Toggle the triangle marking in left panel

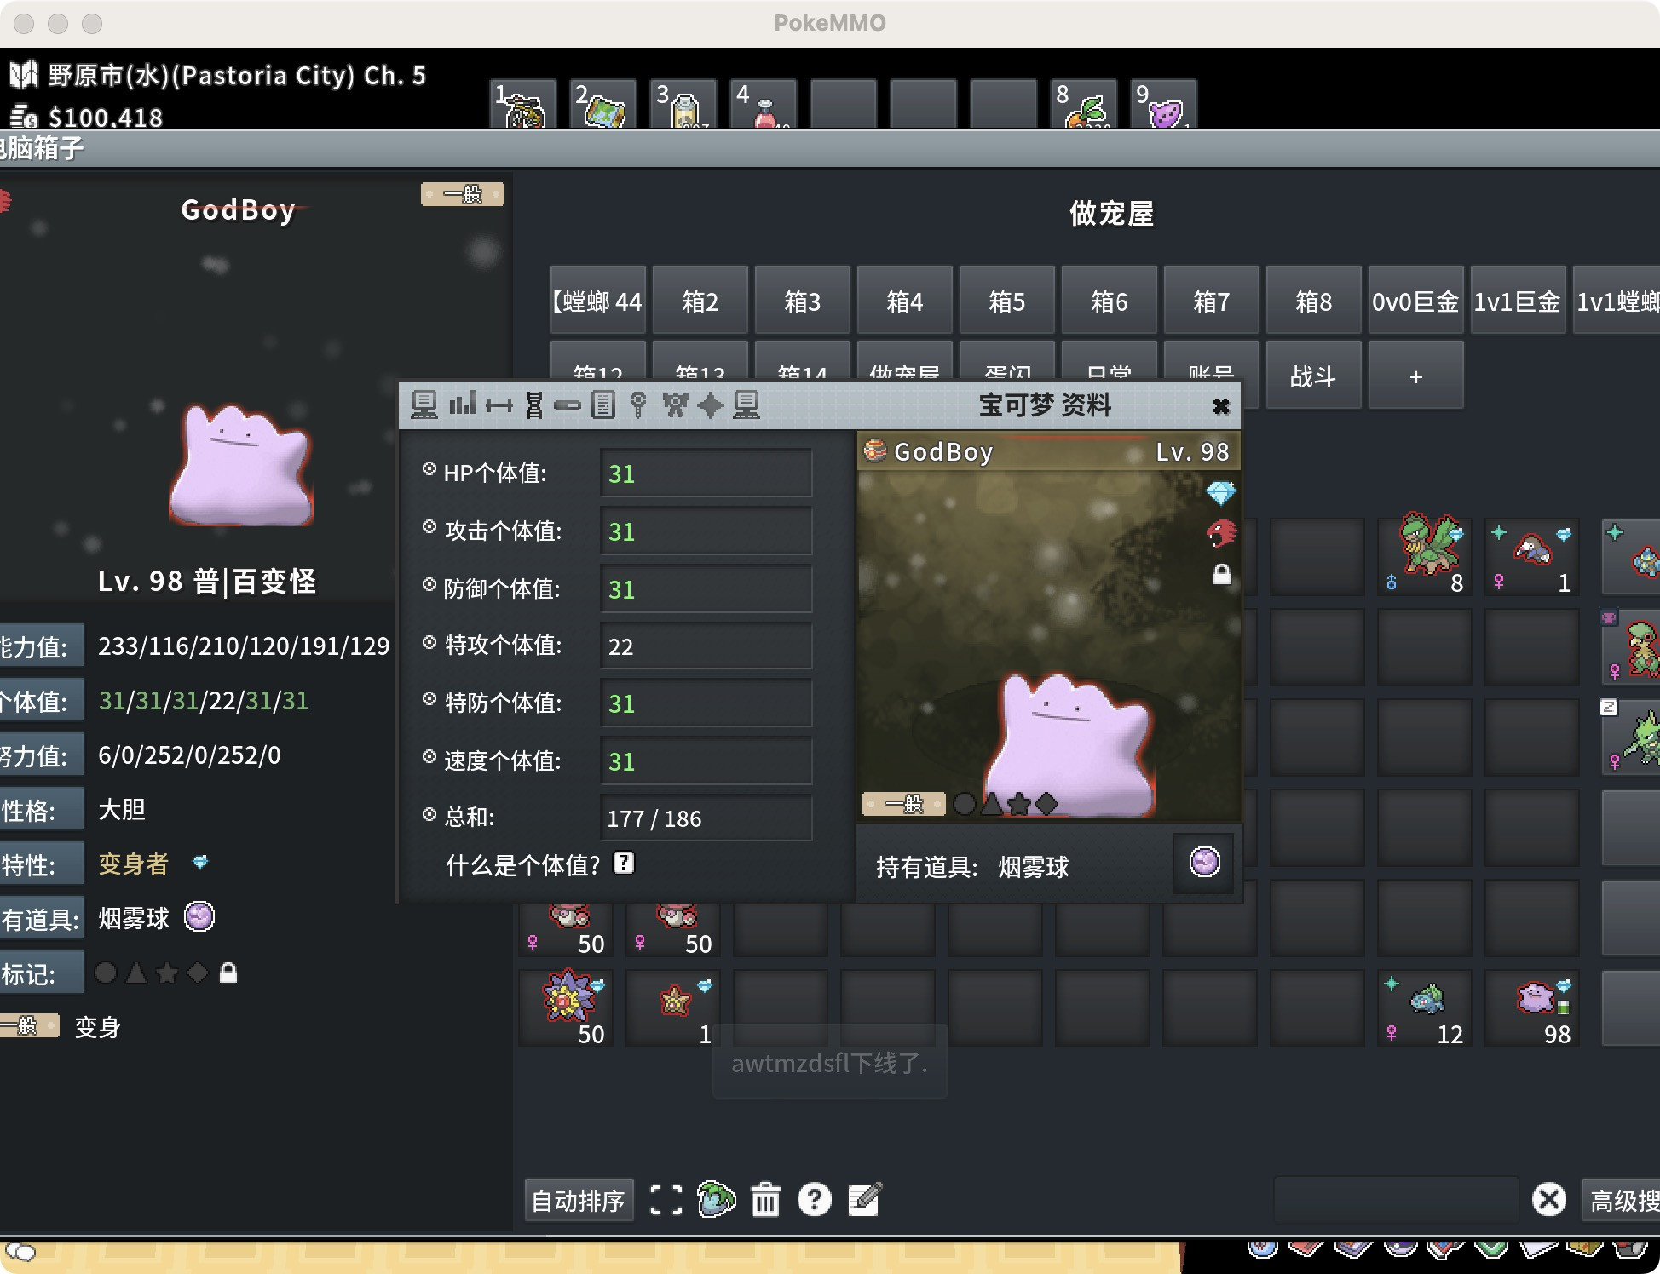point(136,973)
